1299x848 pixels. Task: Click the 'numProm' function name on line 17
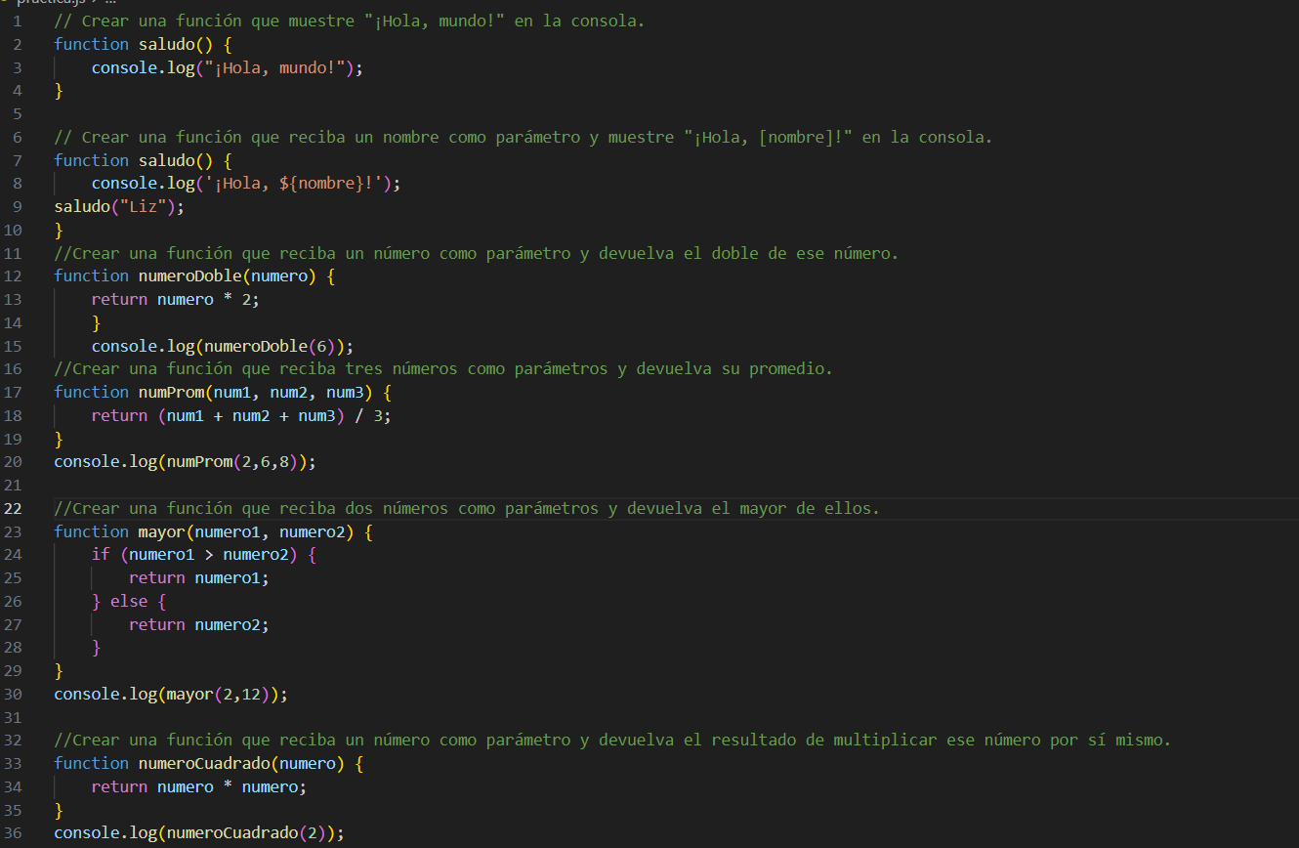(171, 392)
